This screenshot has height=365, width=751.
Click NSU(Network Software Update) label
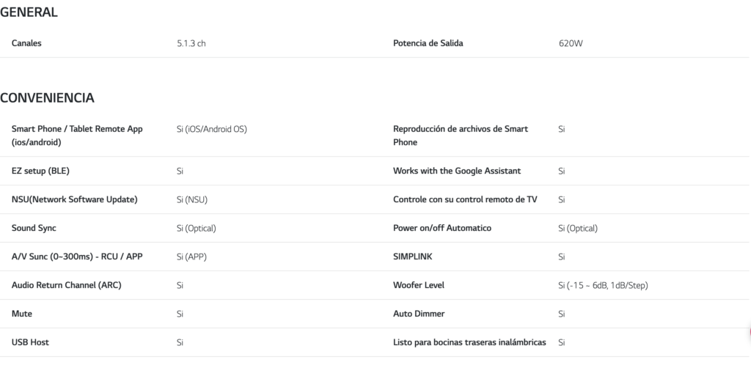[x=74, y=199]
